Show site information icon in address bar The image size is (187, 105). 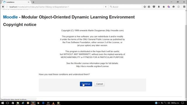point(7,7)
